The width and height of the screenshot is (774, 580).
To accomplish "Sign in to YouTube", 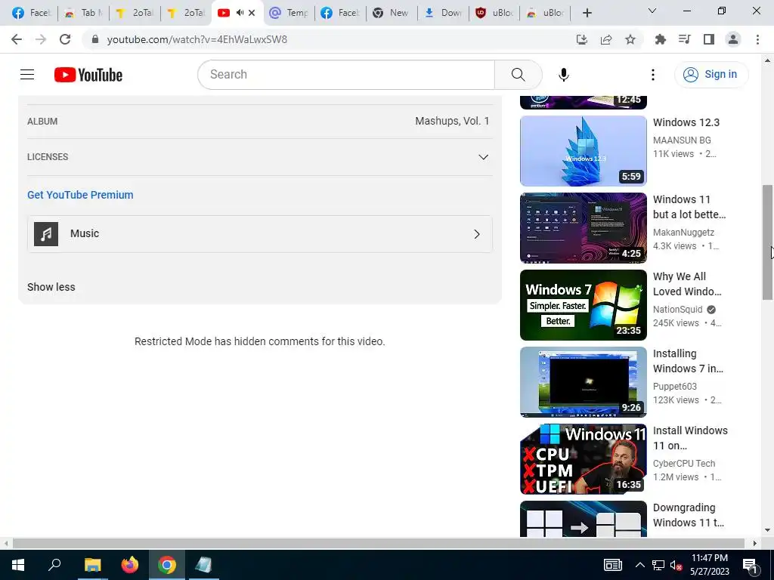I will [x=711, y=75].
